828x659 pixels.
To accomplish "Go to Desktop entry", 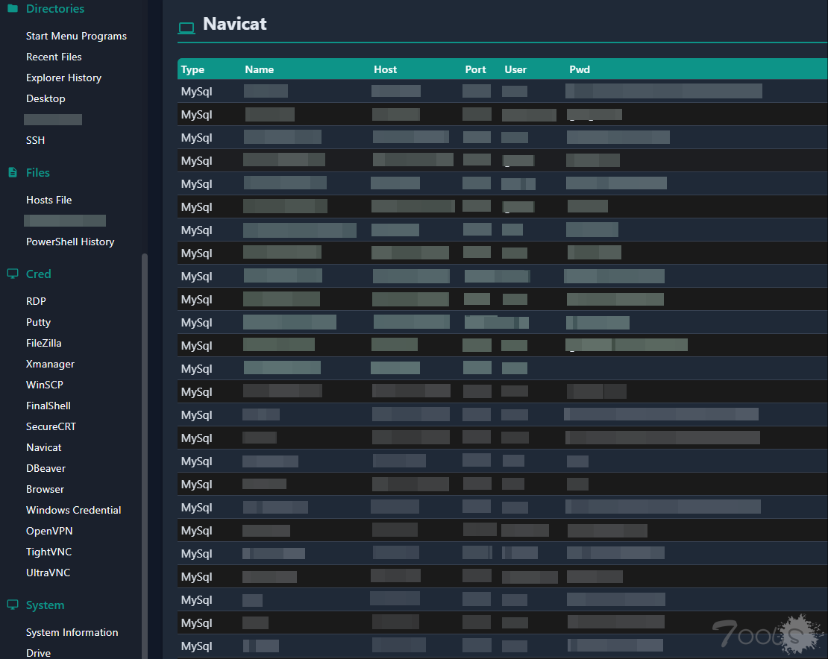I will 46,98.
